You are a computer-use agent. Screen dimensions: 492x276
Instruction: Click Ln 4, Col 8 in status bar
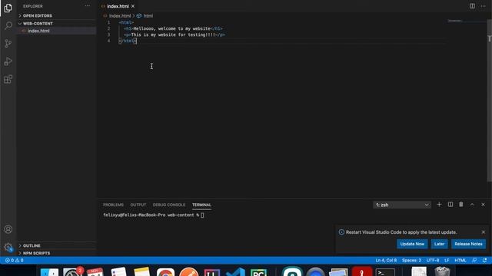(386, 261)
